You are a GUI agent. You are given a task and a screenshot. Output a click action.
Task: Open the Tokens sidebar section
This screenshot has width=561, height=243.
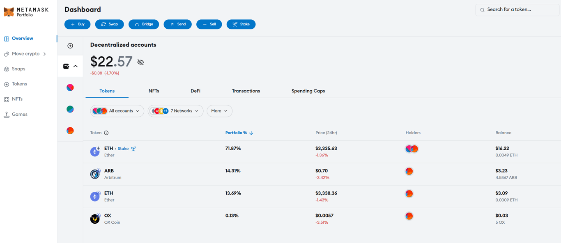[x=20, y=84]
